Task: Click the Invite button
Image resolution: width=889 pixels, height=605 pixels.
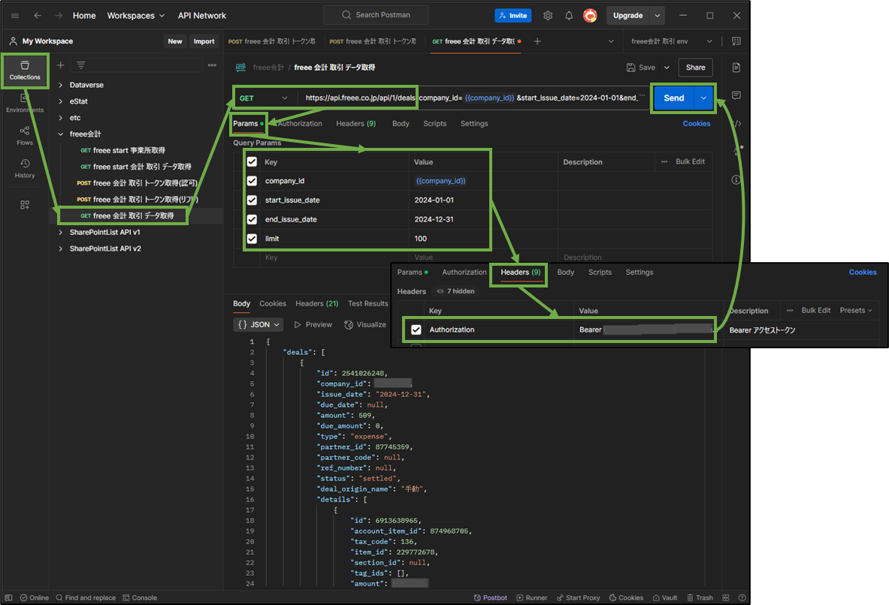Action: (513, 15)
